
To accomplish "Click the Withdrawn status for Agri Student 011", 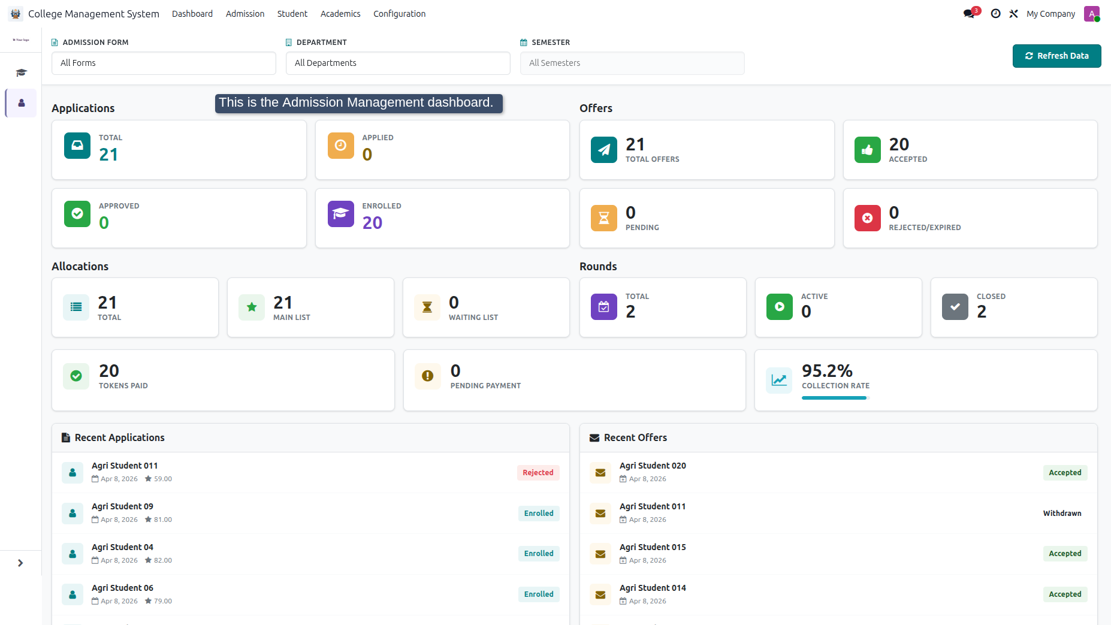I will [1062, 514].
